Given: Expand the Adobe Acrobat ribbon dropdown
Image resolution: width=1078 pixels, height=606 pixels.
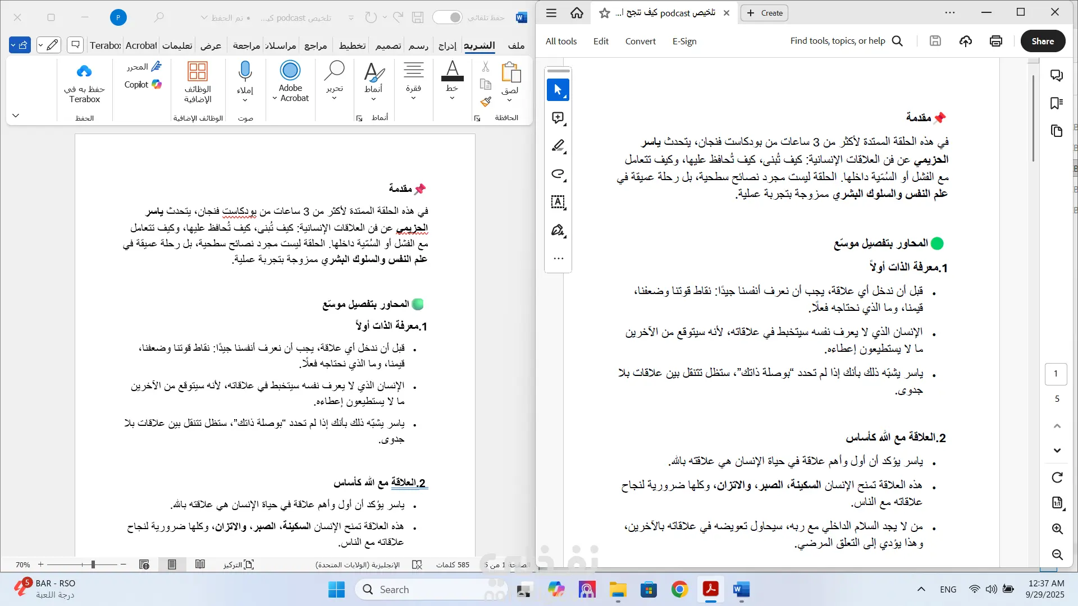Looking at the screenshot, I should click(275, 98).
